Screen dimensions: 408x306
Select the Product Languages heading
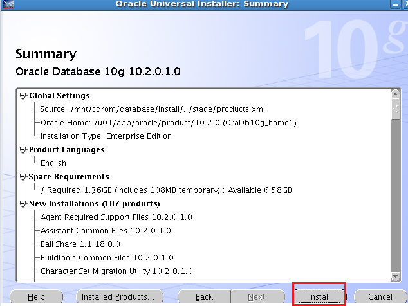[67, 150]
